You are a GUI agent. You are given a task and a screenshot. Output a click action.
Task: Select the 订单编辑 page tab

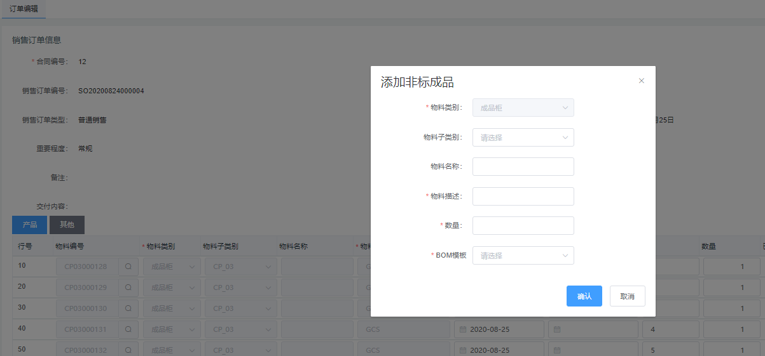click(24, 9)
